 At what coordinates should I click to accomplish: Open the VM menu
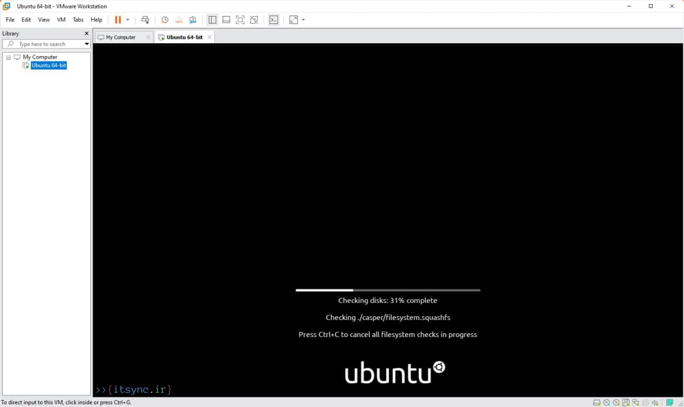[x=61, y=19]
